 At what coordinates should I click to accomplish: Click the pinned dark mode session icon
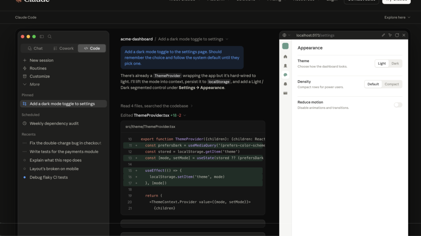(25, 104)
